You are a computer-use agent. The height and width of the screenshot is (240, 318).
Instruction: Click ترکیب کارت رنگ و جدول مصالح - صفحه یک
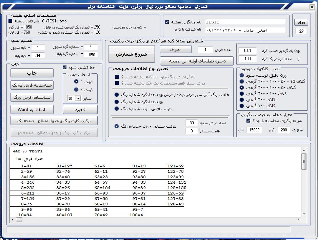pos(54,121)
